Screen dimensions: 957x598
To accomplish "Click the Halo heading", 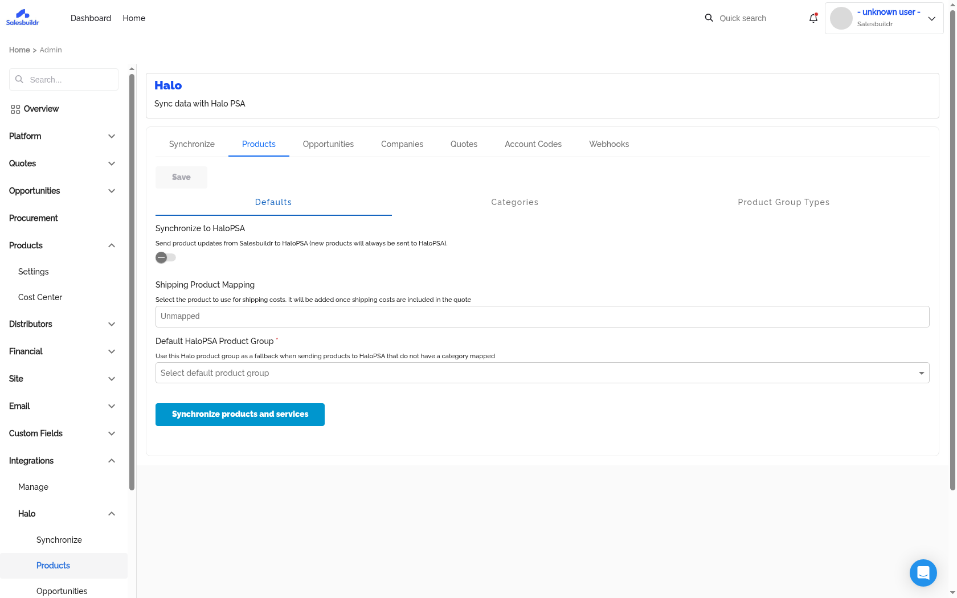I will point(168,85).
